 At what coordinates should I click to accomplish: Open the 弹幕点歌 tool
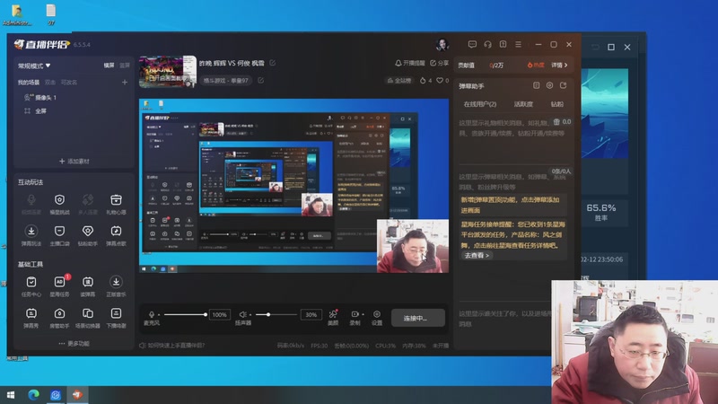[116, 235]
